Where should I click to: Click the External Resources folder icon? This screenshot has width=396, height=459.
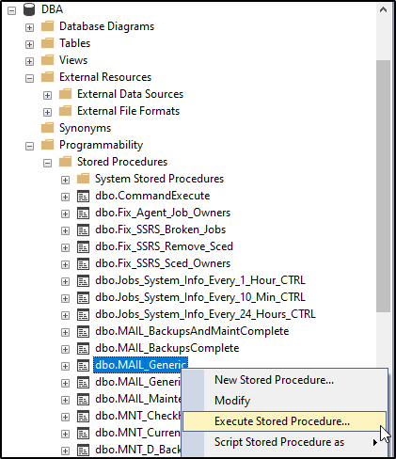pyautogui.click(x=48, y=77)
